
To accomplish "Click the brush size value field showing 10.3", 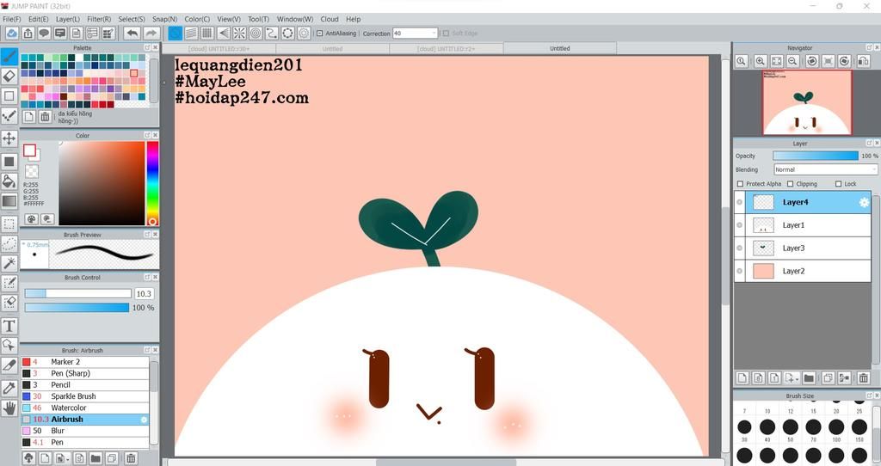I will pyautogui.click(x=144, y=294).
